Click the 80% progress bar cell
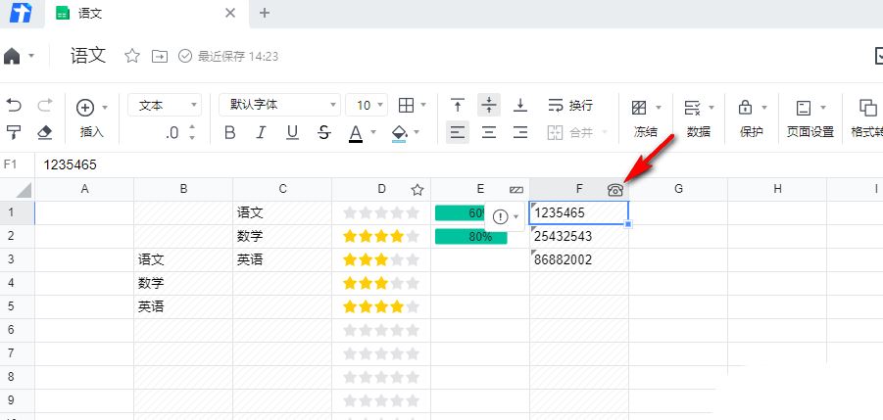The height and width of the screenshot is (420, 883). (x=480, y=237)
